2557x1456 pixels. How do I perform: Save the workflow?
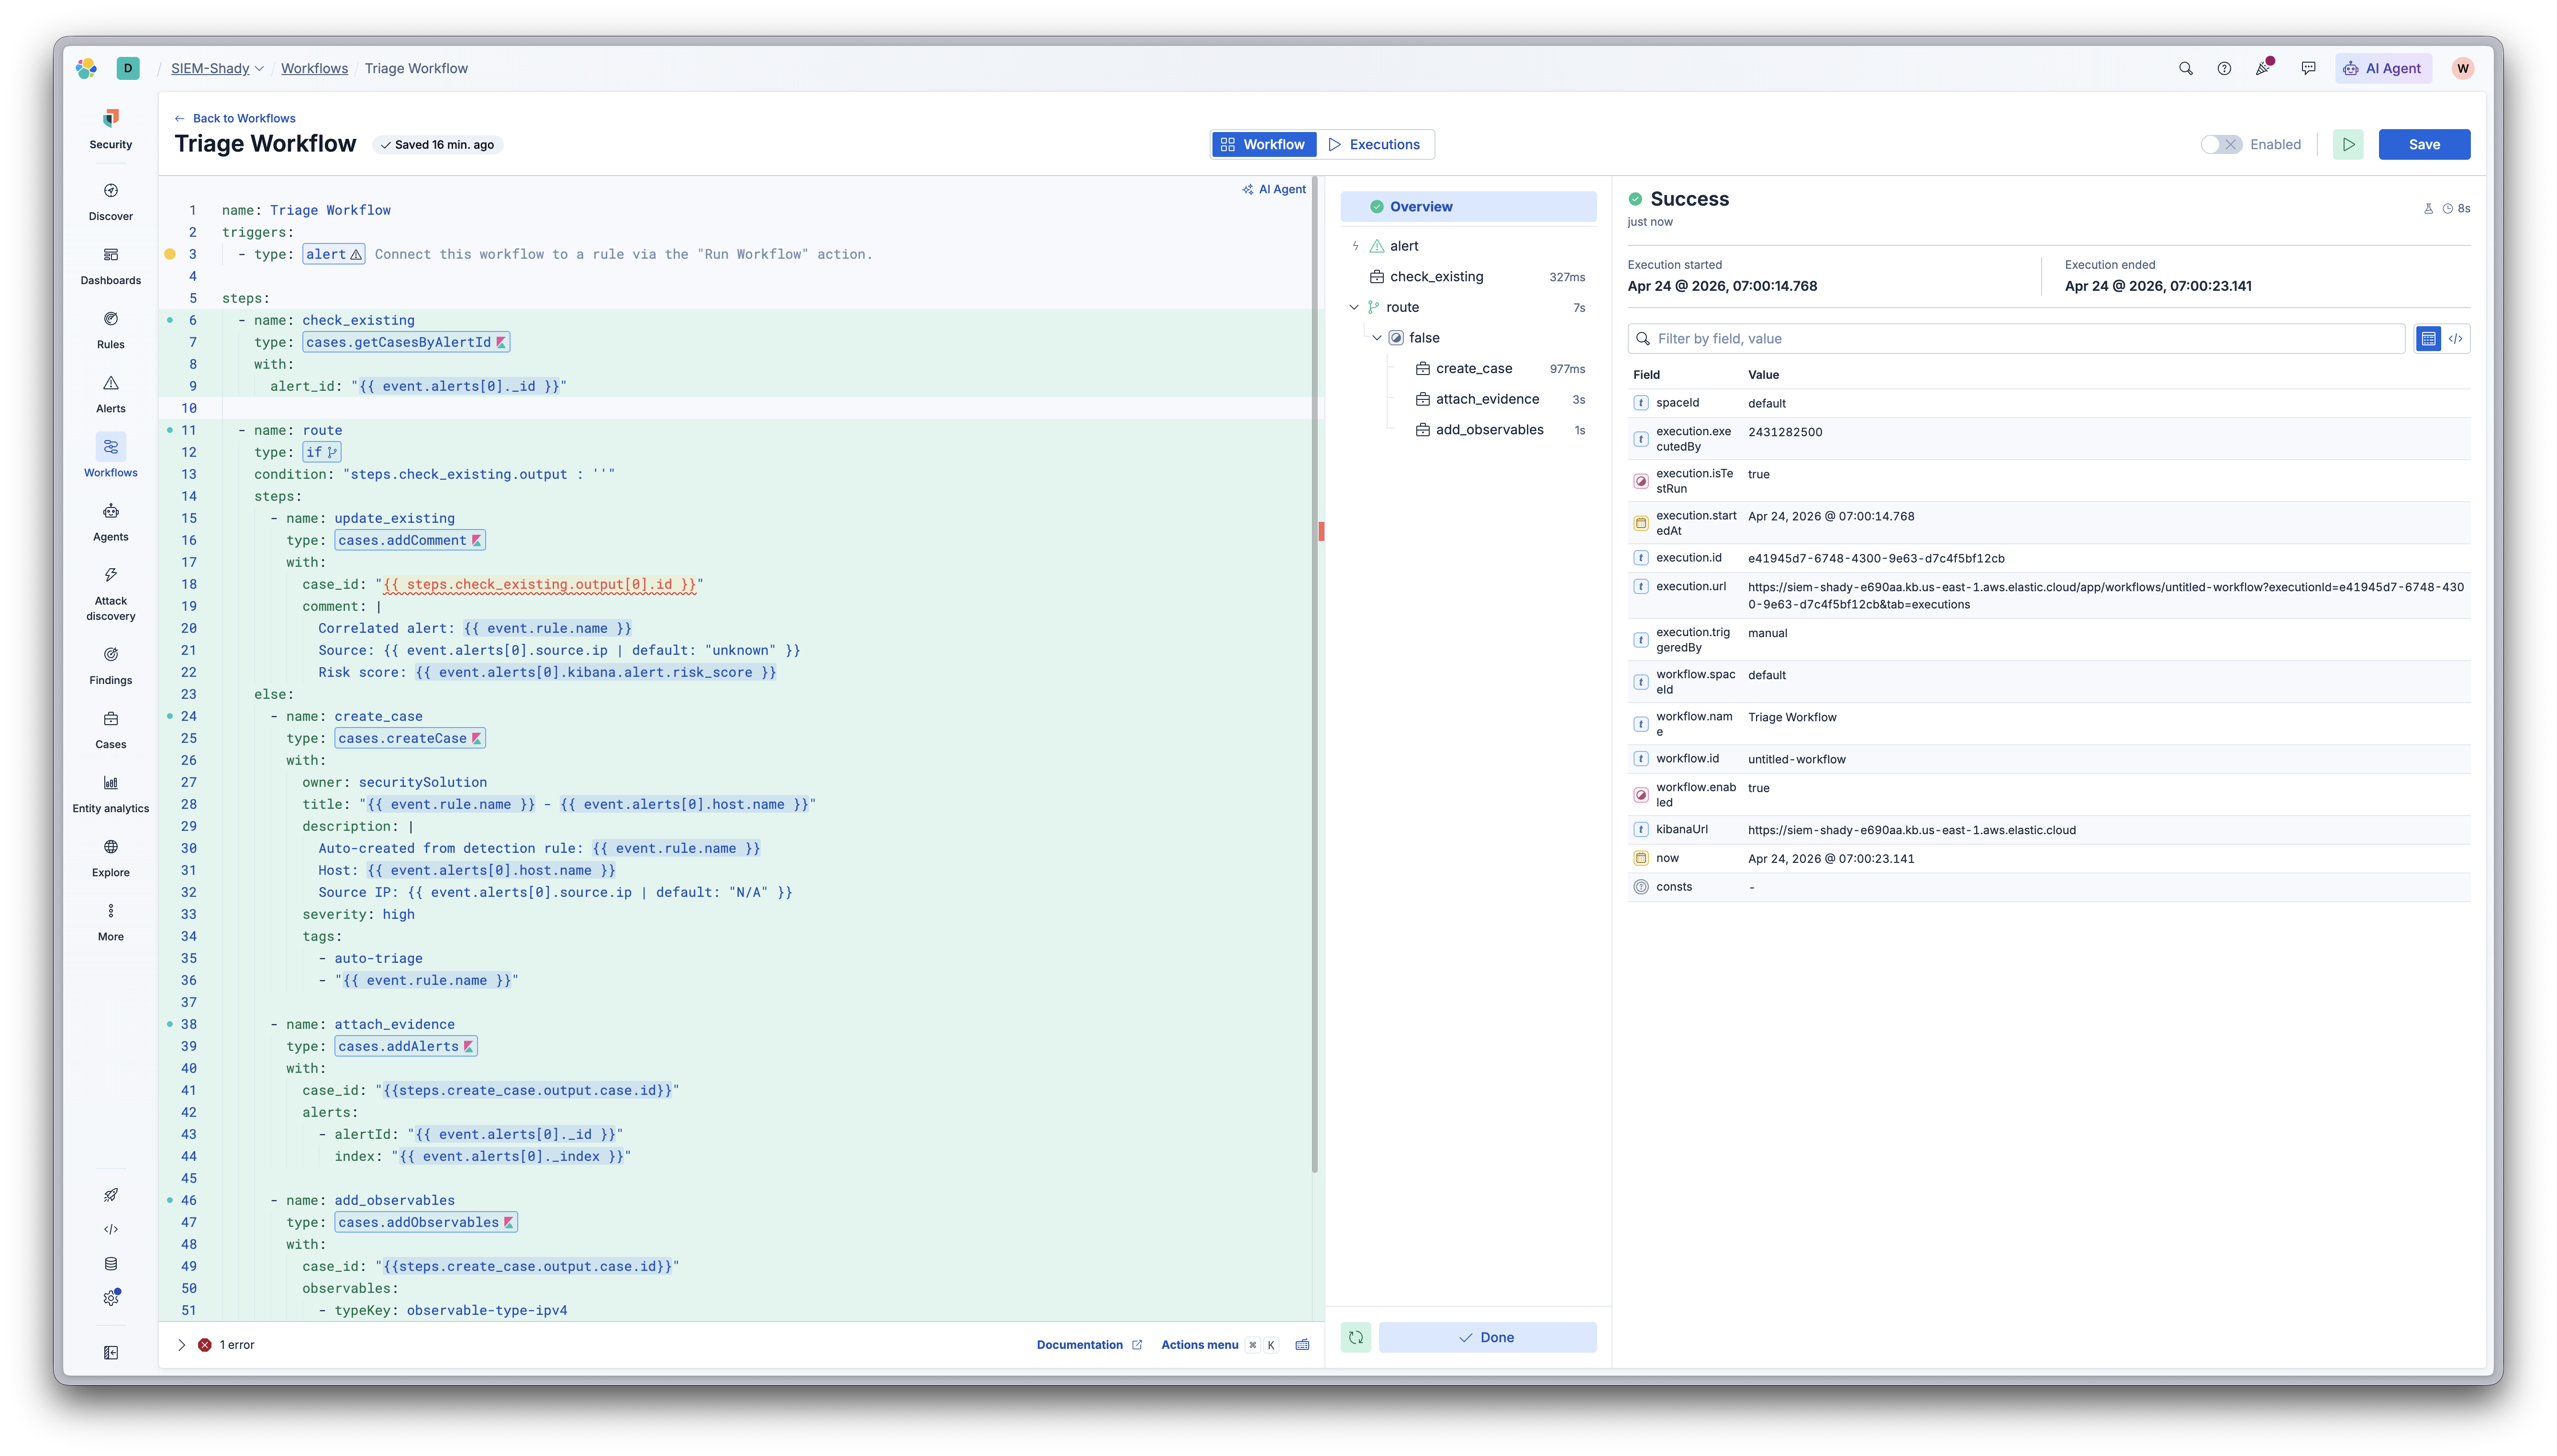(2423, 144)
